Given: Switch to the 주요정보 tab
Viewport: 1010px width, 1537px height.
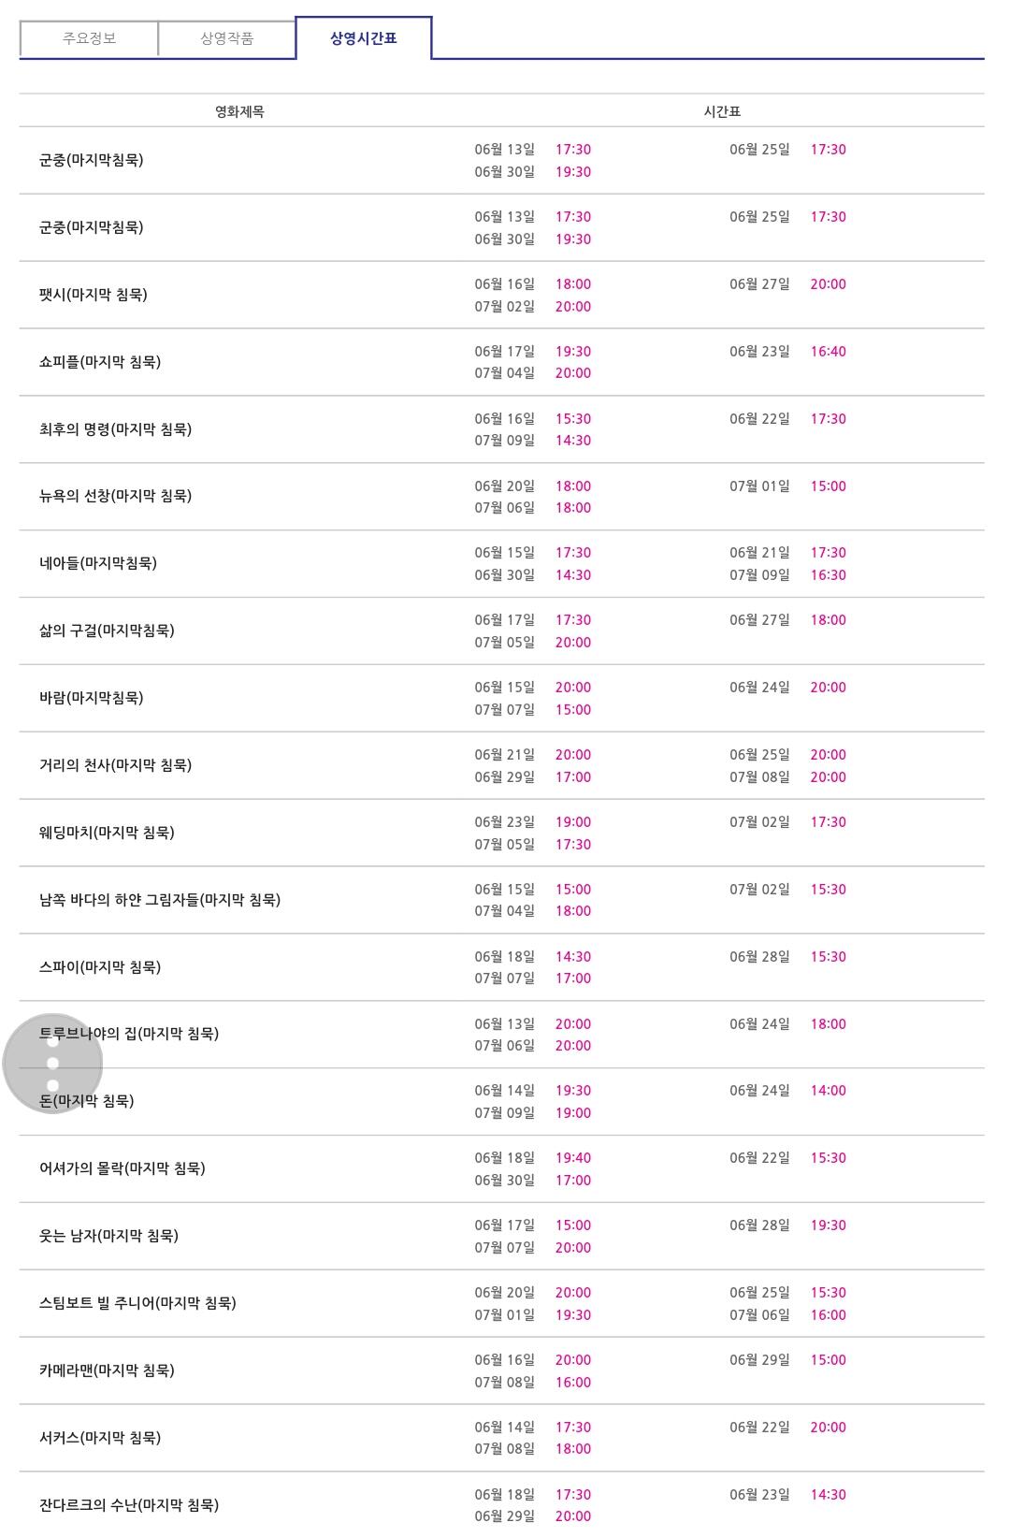Looking at the screenshot, I should tap(89, 38).
